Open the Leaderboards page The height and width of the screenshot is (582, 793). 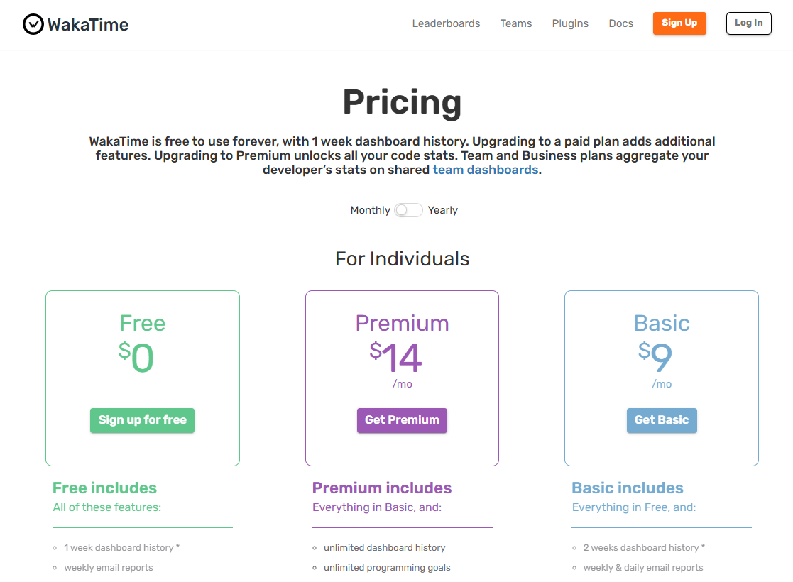446,23
